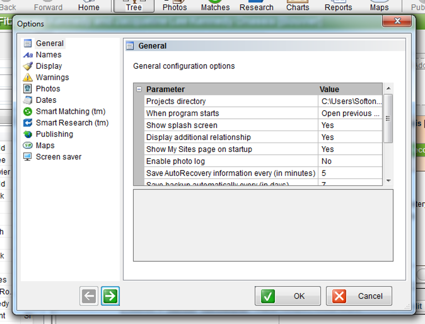Click the Maps icon in sidebar
The width and height of the screenshot is (425, 324).
[27, 145]
